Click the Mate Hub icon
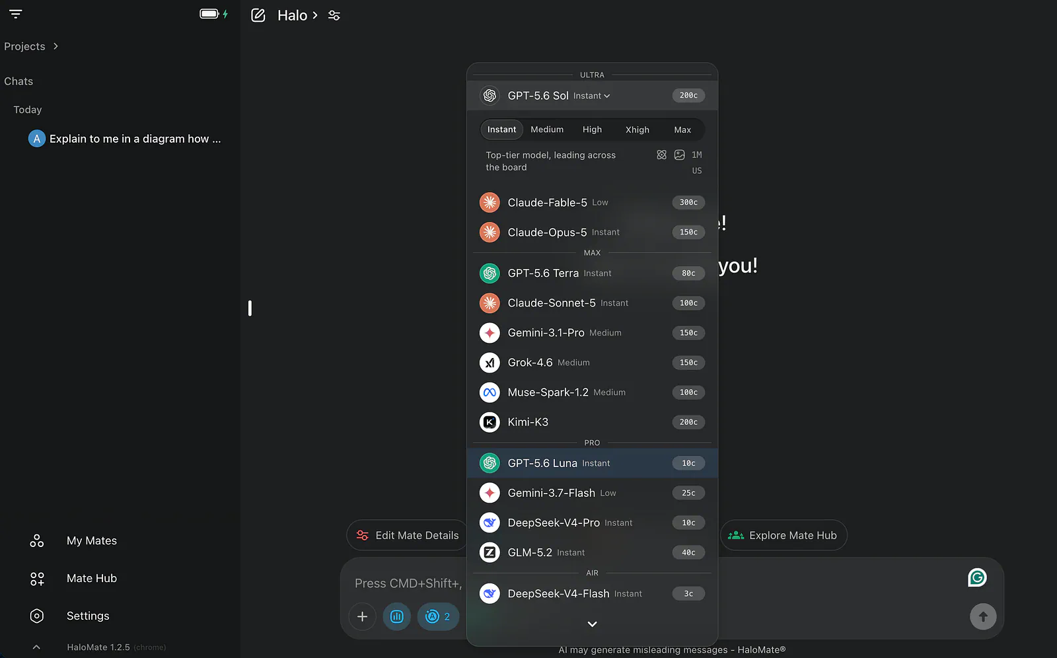The image size is (1057, 658). pyautogui.click(x=37, y=579)
